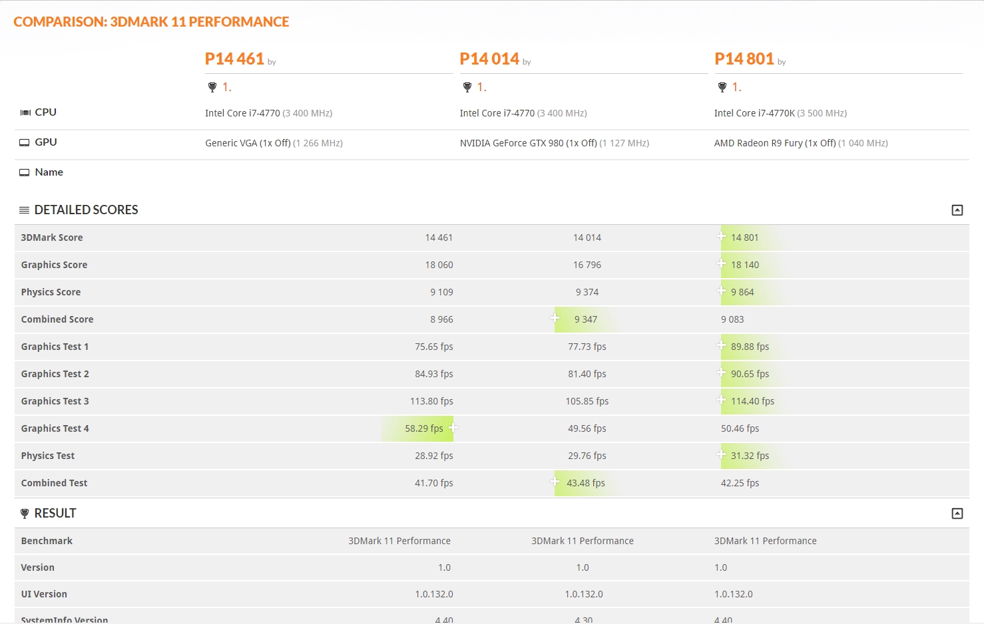Image resolution: width=984 pixels, height=624 pixels.
Task: Click the trophy icon under P14 014
Action: 467,87
